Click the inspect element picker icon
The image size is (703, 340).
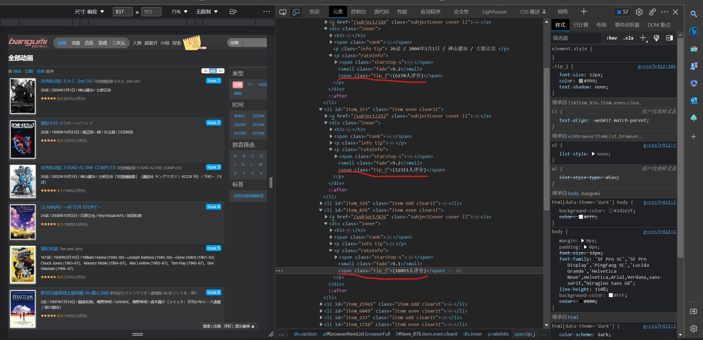coord(283,12)
